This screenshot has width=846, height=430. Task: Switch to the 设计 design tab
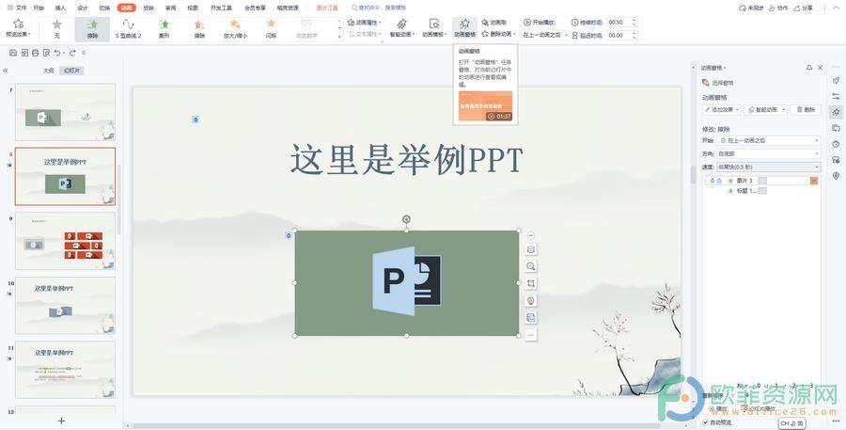[x=83, y=8]
